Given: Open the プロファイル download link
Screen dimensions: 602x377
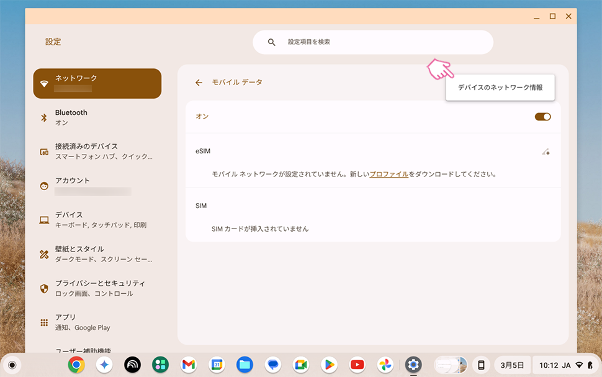Looking at the screenshot, I should pyautogui.click(x=389, y=175).
